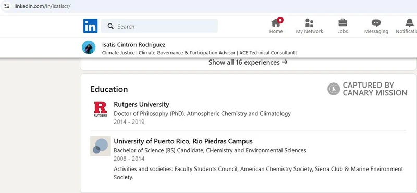Open Rutgers University education entry
Image resolution: width=417 pixels, height=193 pixels.
[141, 104]
